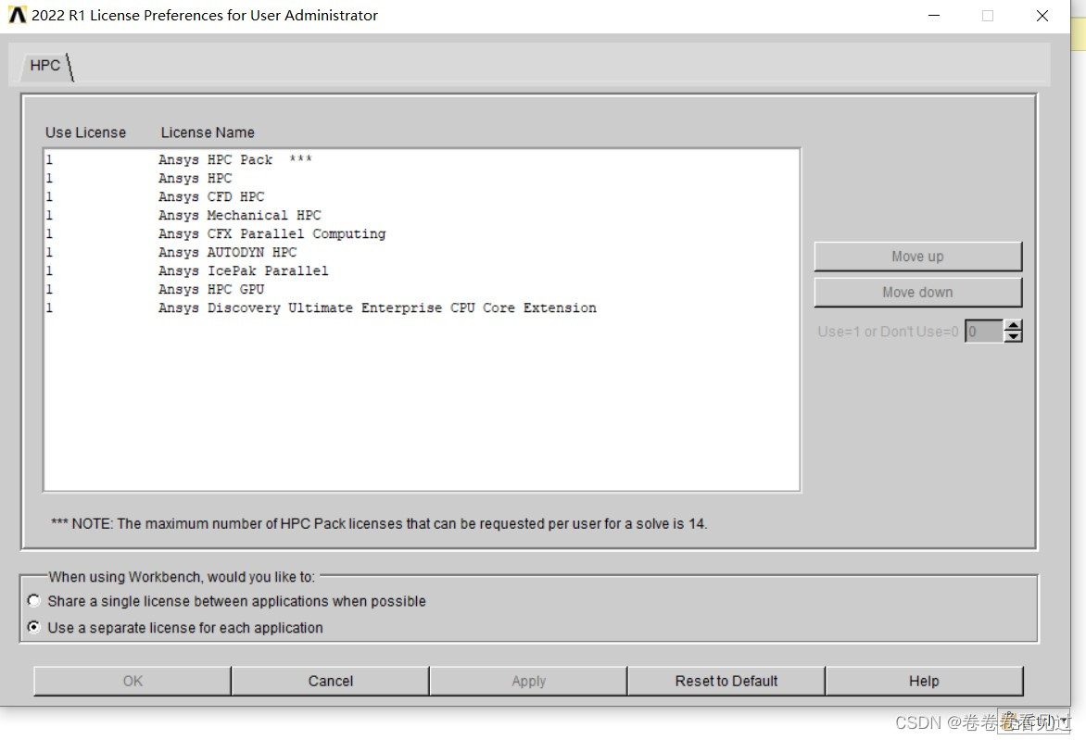The width and height of the screenshot is (1086, 740).
Task: Click the Apply button
Action: [x=528, y=681]
